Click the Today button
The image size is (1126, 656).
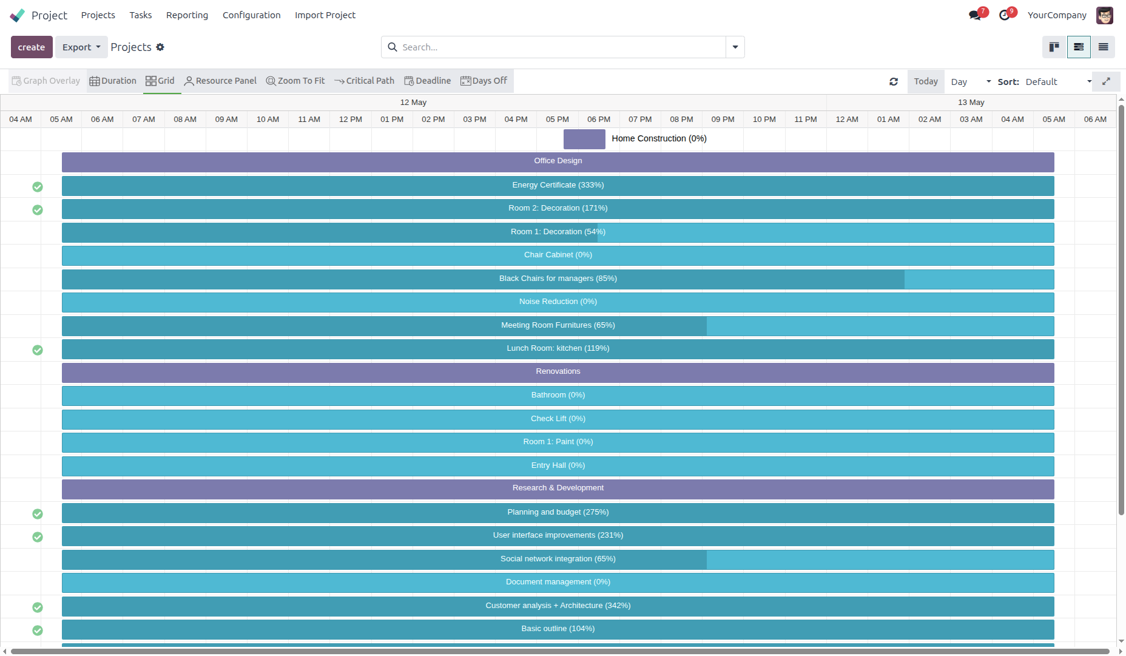[x=925, y=81]
